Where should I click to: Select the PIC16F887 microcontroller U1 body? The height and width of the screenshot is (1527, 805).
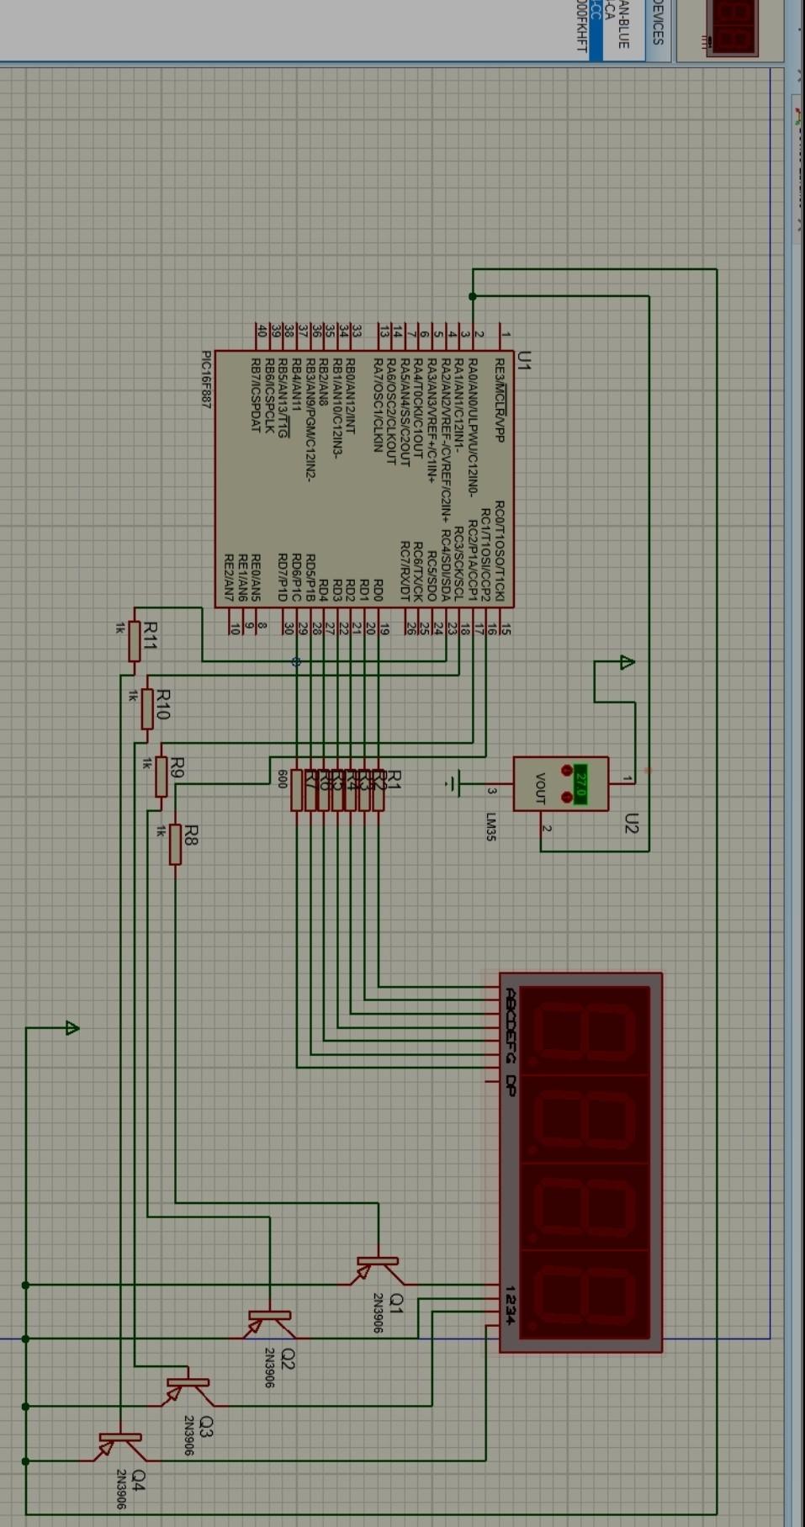click(x=364, y=478)
